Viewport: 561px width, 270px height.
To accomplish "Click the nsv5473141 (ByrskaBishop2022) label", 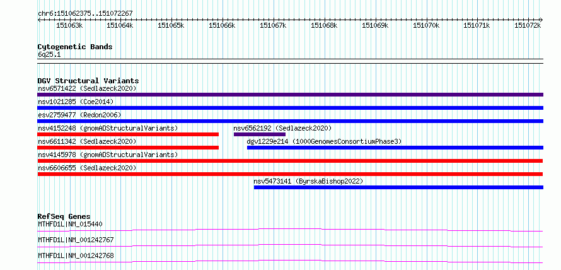I will tap(308, 181).
